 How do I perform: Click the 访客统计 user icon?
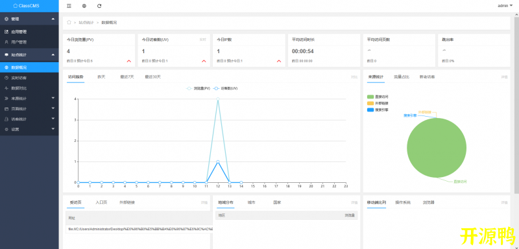(6, 119)
